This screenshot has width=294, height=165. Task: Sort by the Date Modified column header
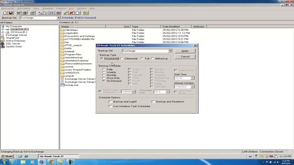[176, 27]
